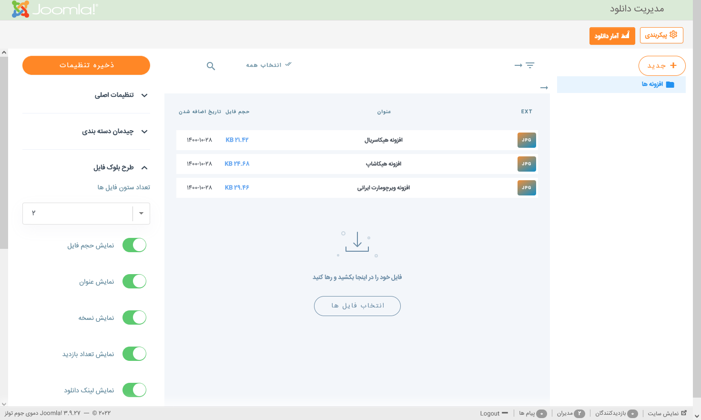
Task: Select the افزونه ها category folder
Action: point(658,84)
